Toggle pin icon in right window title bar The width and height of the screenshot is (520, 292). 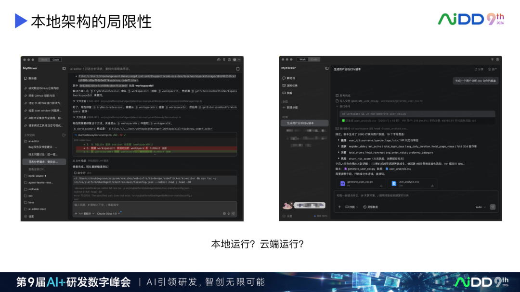492,59
